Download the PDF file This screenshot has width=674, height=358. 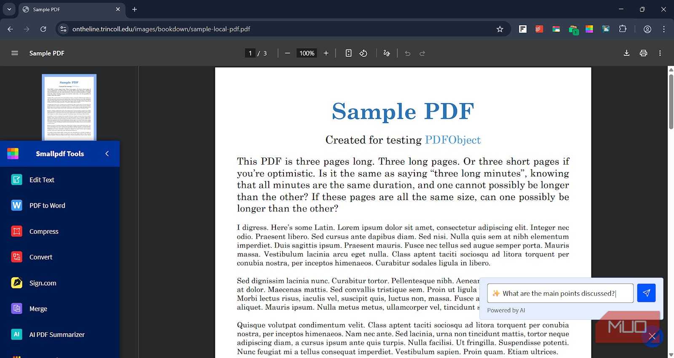(626, 53)
